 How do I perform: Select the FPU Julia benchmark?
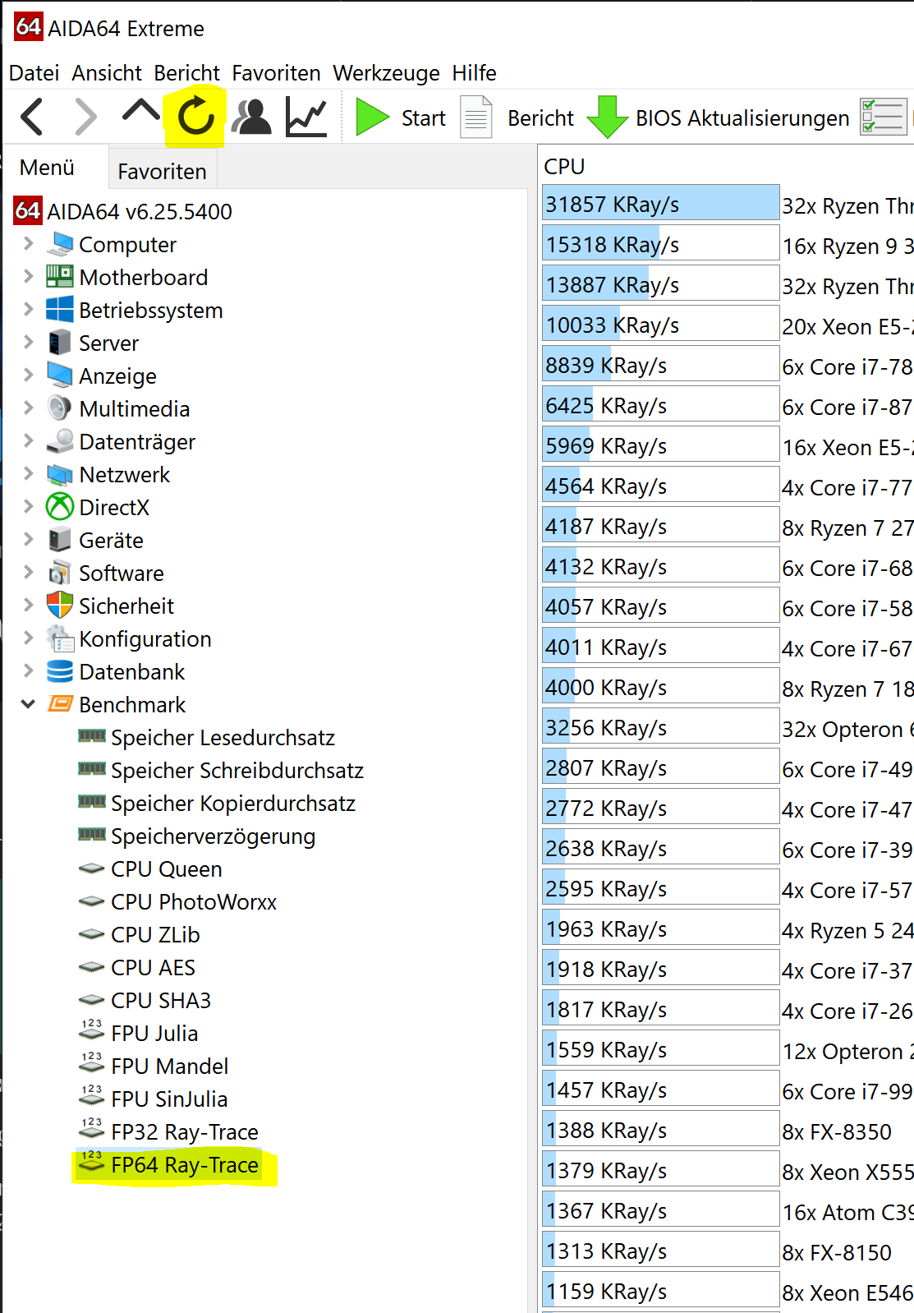tap(154, 1034)
